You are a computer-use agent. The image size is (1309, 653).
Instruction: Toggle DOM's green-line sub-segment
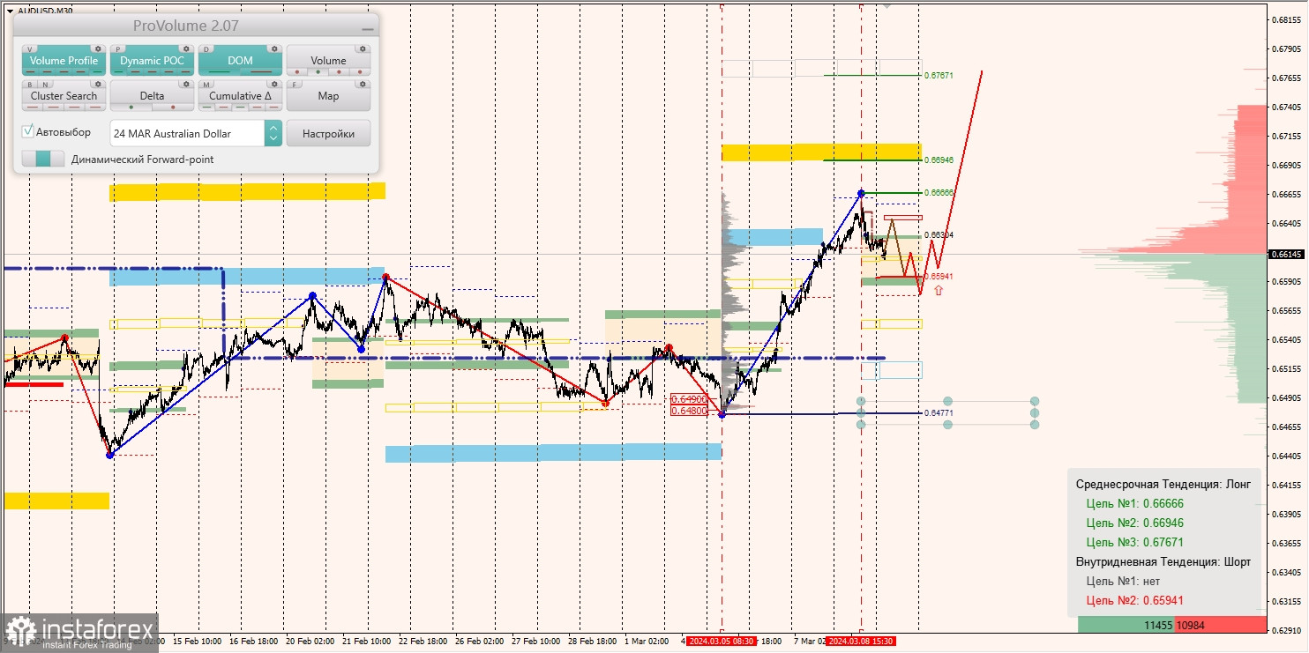(219, 71)
